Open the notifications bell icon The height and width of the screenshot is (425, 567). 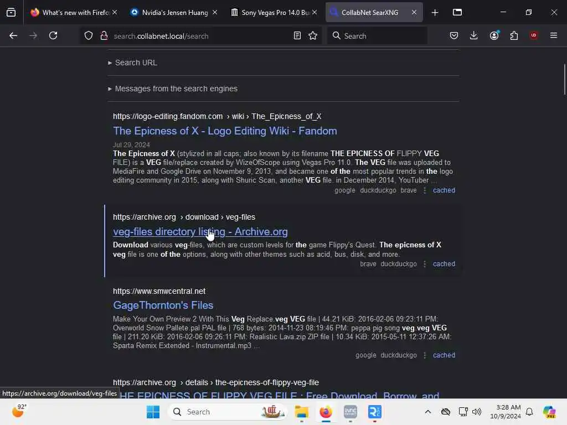pos(529,412)
